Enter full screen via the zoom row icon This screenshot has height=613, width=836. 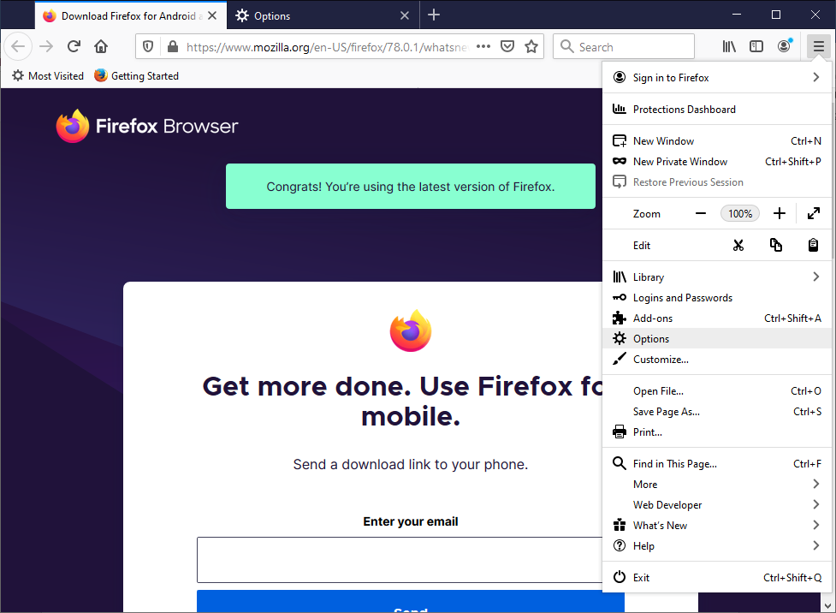[x=812, y=213]
